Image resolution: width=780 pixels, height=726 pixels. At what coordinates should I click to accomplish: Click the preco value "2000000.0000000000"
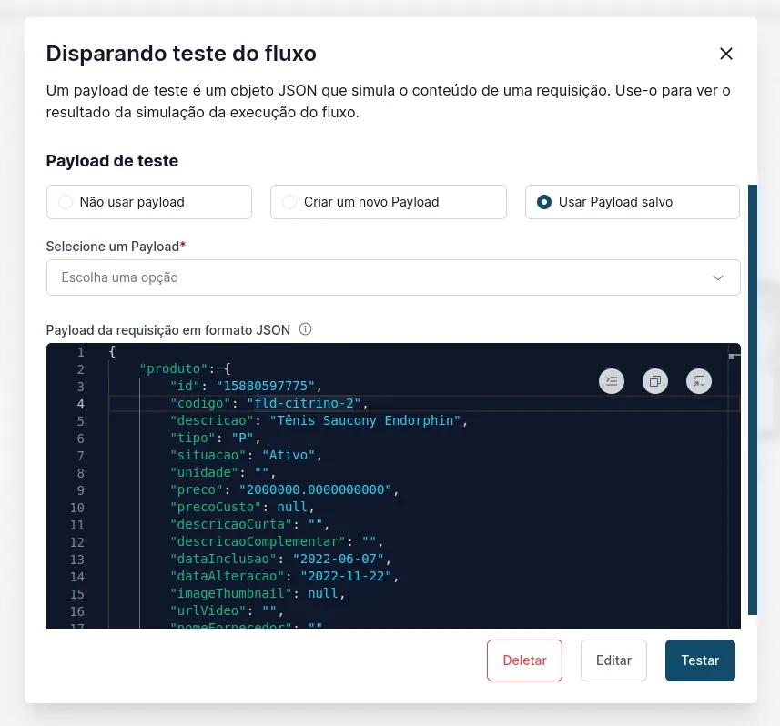point(316,489)
